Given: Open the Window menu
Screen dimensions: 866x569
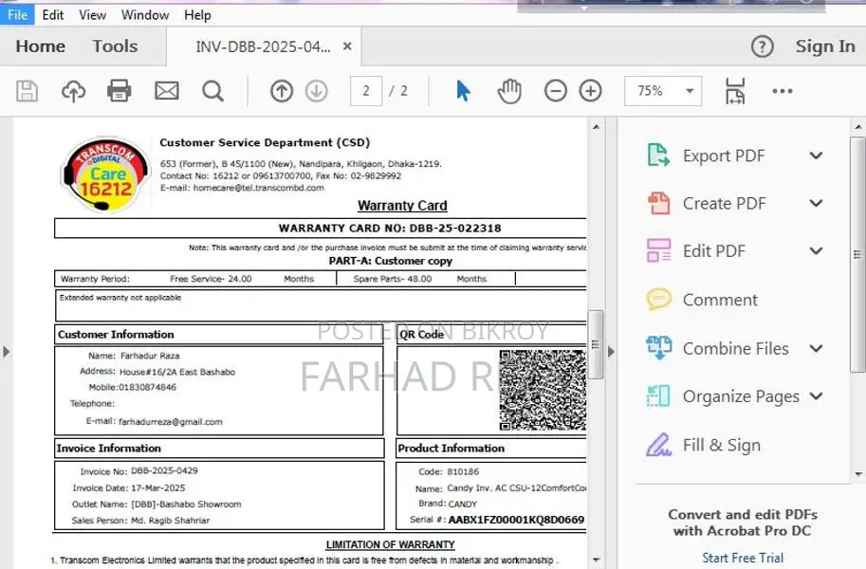Looking at the screenshot, I should (x=145, y=15).
